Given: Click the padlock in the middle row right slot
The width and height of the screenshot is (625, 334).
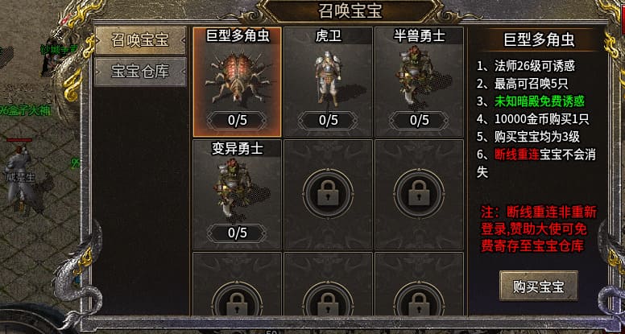Looking at the screenshot, I should click(x=419, y=194).
